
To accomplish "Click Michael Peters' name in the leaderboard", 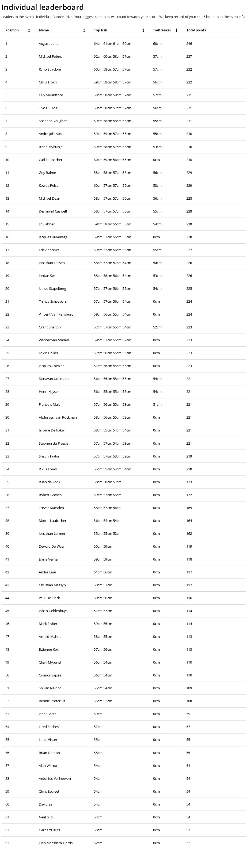I will [50, 57].
